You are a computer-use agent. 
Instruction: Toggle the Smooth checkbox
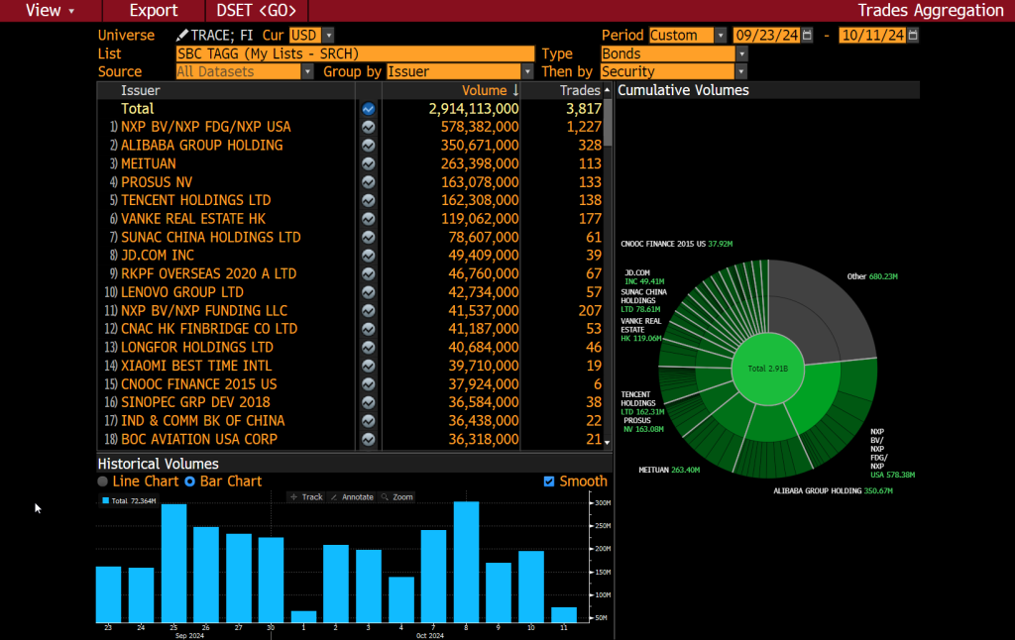(x=549, y=481)
